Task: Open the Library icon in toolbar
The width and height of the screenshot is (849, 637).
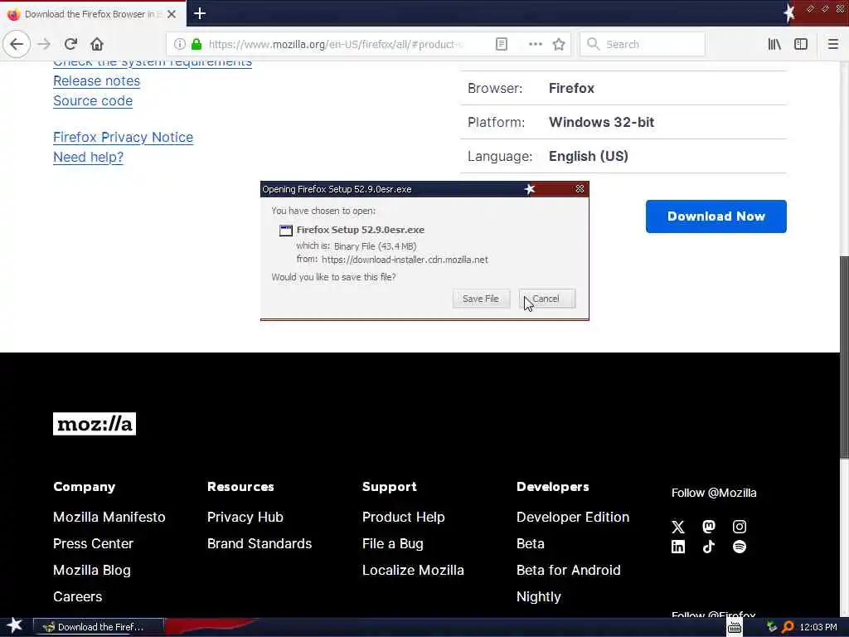Action: [774, 44]
